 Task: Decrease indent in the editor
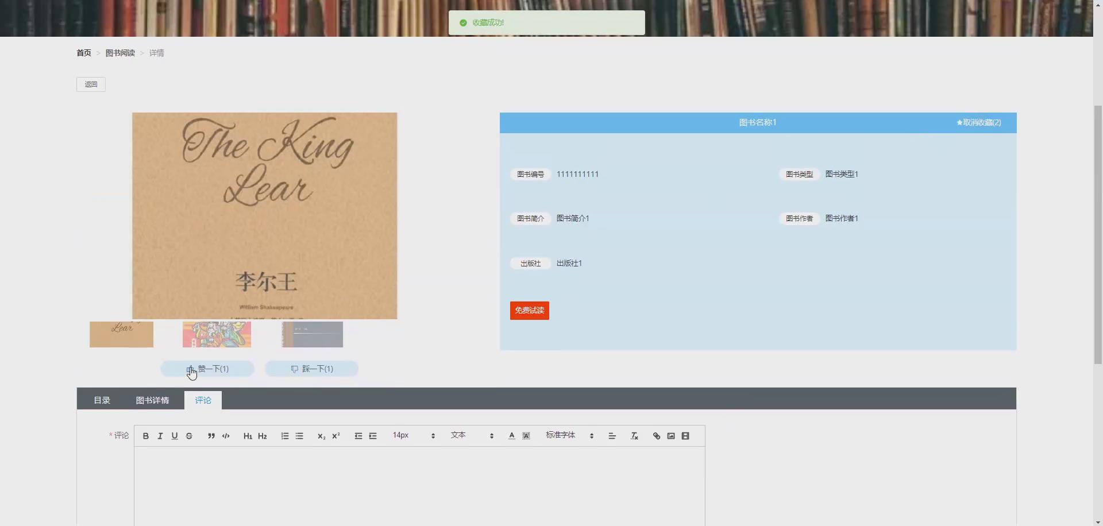point(358,436)
